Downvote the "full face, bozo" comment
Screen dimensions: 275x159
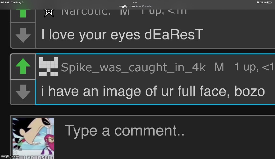(x=23, y=92)
